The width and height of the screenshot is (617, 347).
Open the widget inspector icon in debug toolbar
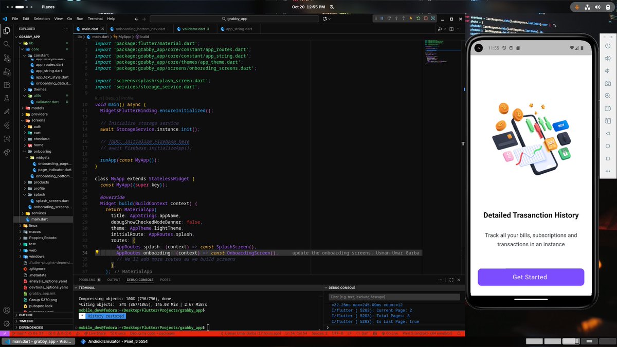coord(433,19)
